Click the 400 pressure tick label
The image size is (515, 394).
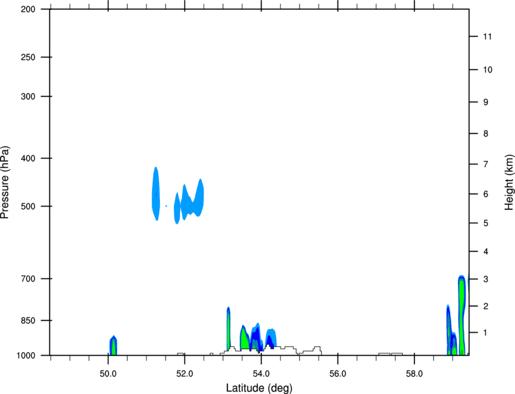click(28, 158)
